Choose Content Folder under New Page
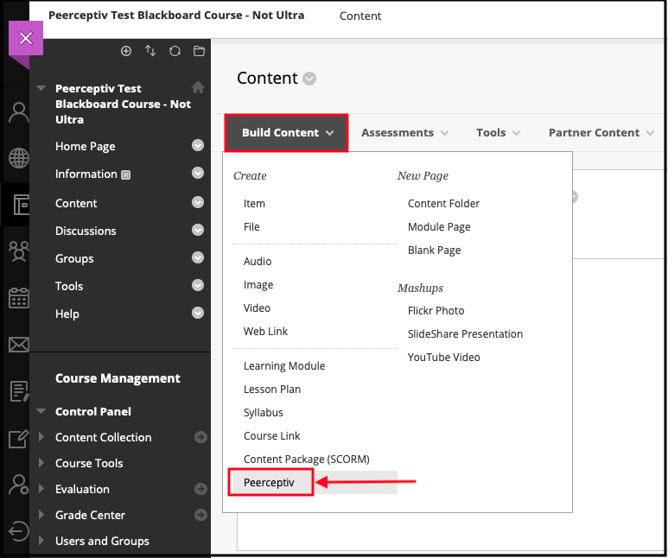 tap(443, 204)
